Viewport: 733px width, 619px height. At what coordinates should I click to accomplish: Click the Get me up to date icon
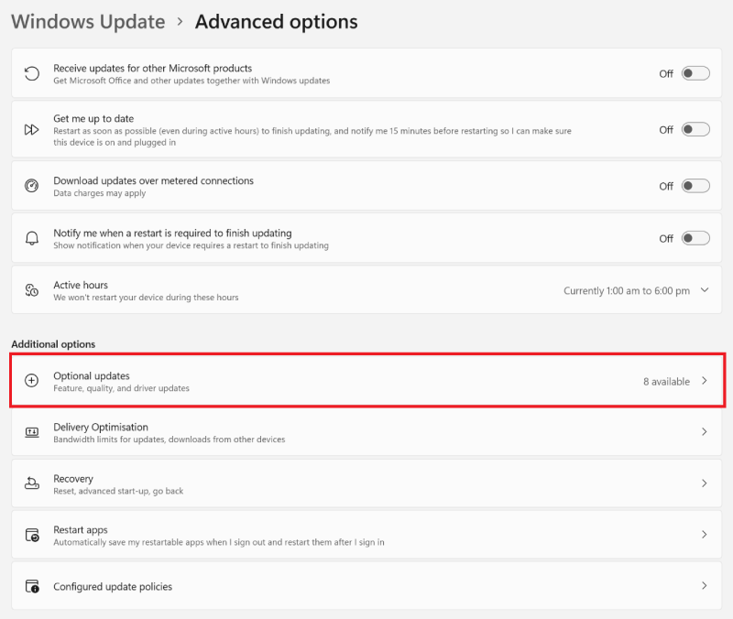coord(30,129)
